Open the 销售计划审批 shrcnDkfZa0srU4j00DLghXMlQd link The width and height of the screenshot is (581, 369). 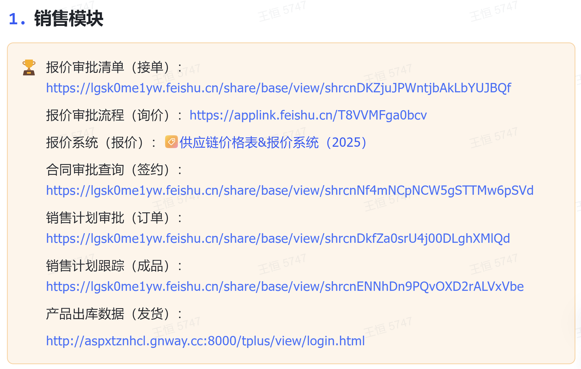point(278,239)
